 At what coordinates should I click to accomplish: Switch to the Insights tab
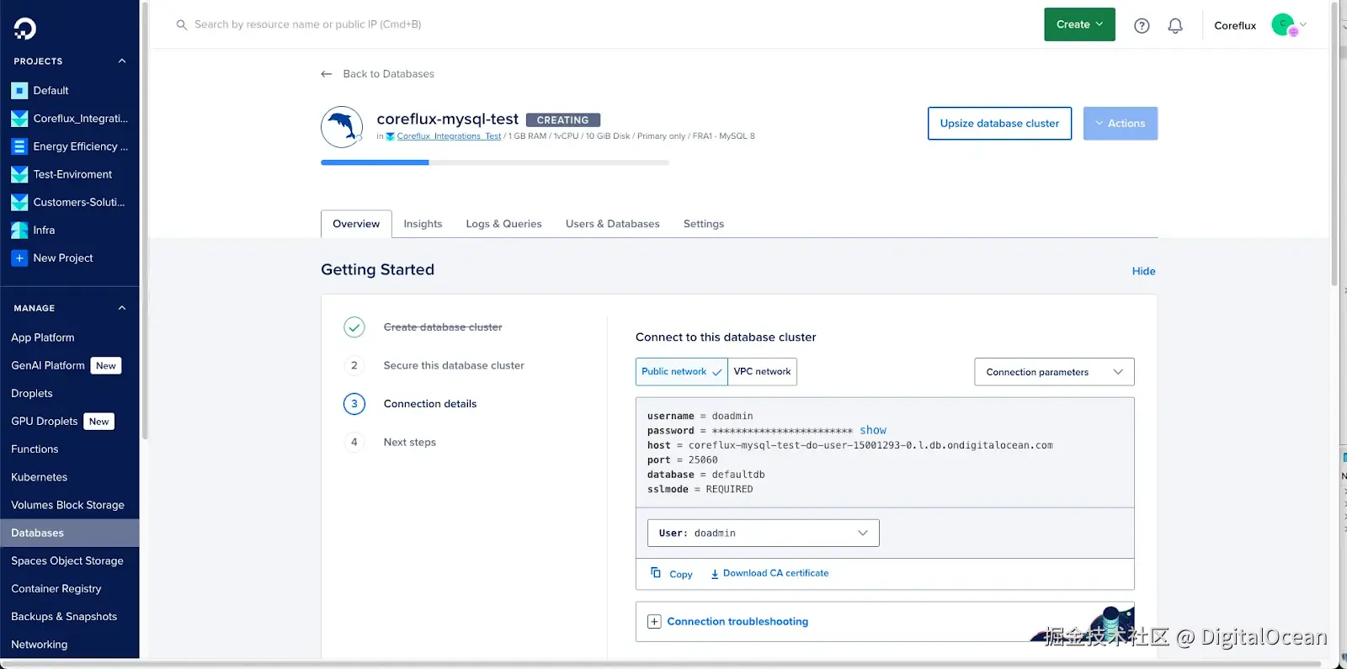coord(423,224)
